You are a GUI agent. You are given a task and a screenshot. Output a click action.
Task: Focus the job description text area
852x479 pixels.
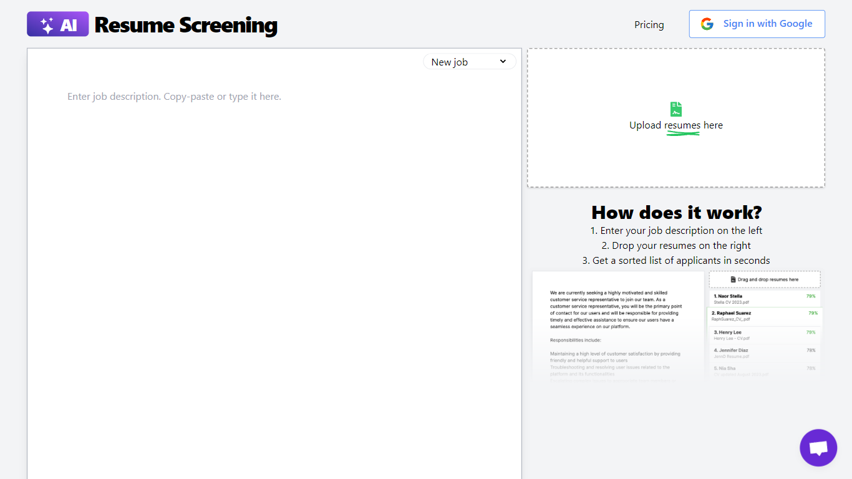click(274, 249)
